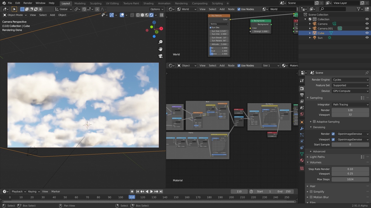Open the Render Engine dropdown
Screen dimensions: 371x208
click(351, 79)
